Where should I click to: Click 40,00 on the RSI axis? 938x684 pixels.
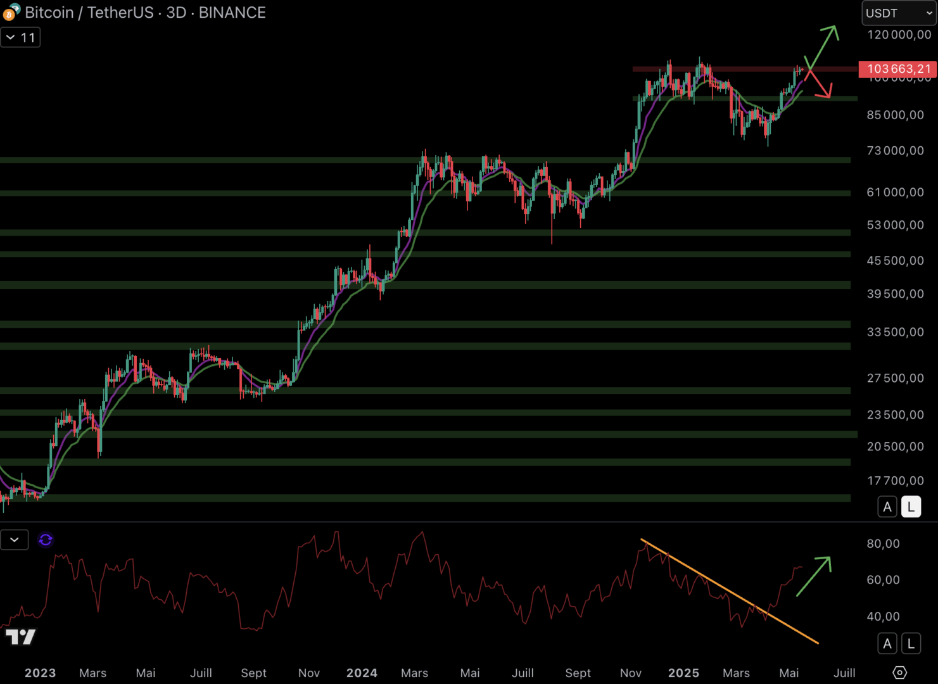883,616
